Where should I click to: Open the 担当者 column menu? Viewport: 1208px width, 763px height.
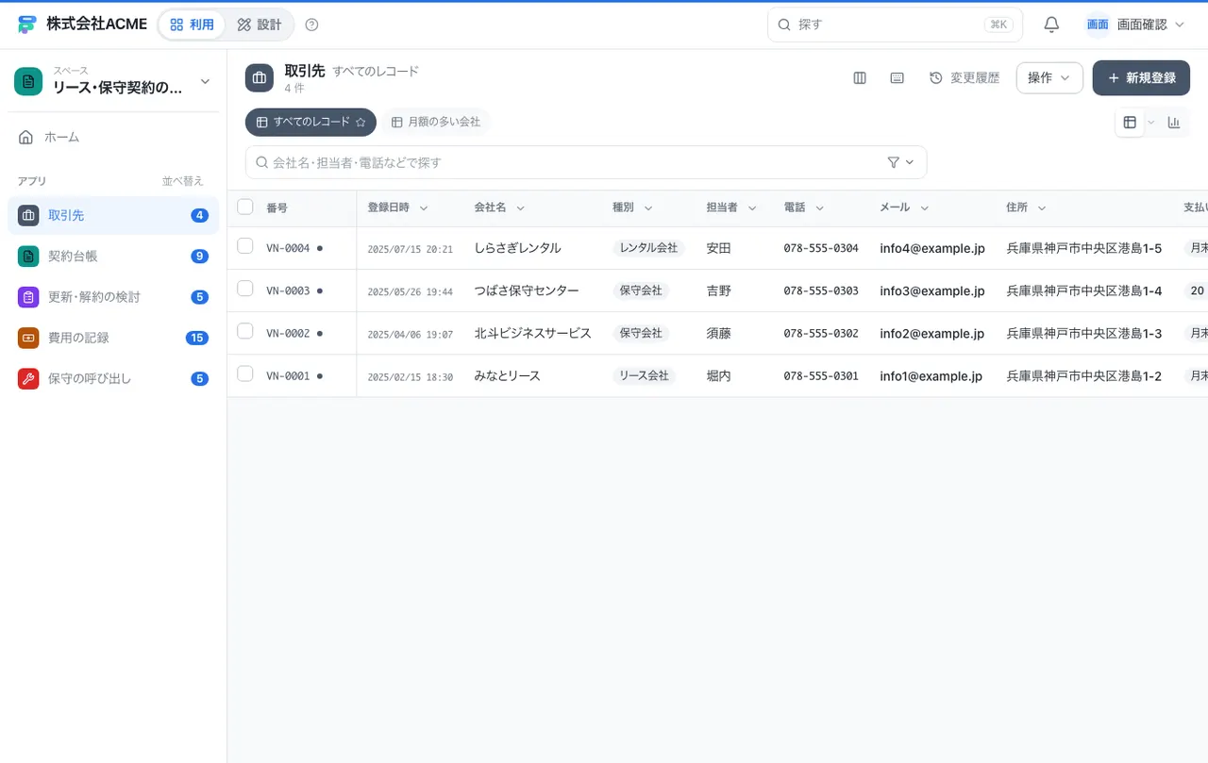[x=752, y=208]
